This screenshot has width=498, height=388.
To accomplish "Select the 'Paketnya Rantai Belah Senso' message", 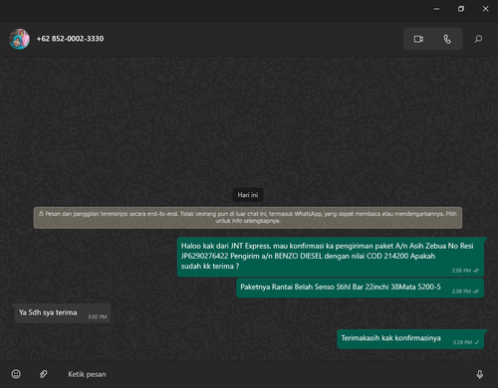I will coord(360,288).
